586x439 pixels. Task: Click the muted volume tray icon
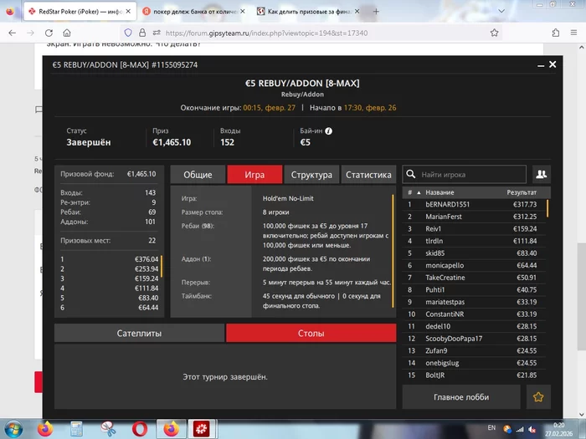532,430
